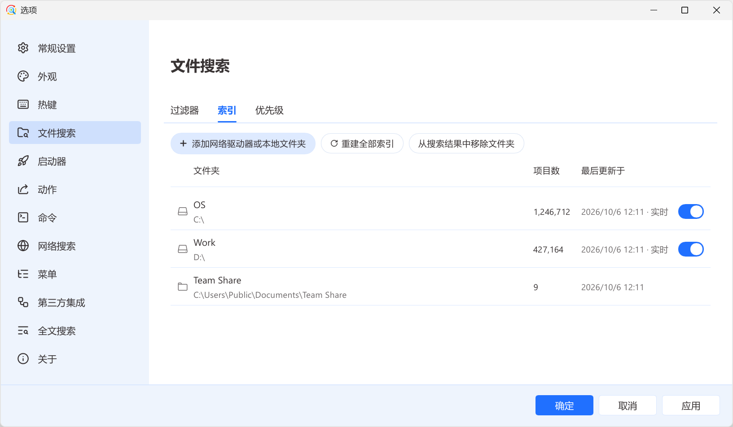Toggle off real-time indexing for Work drive
733x427 pixels.
click(691, 249)
